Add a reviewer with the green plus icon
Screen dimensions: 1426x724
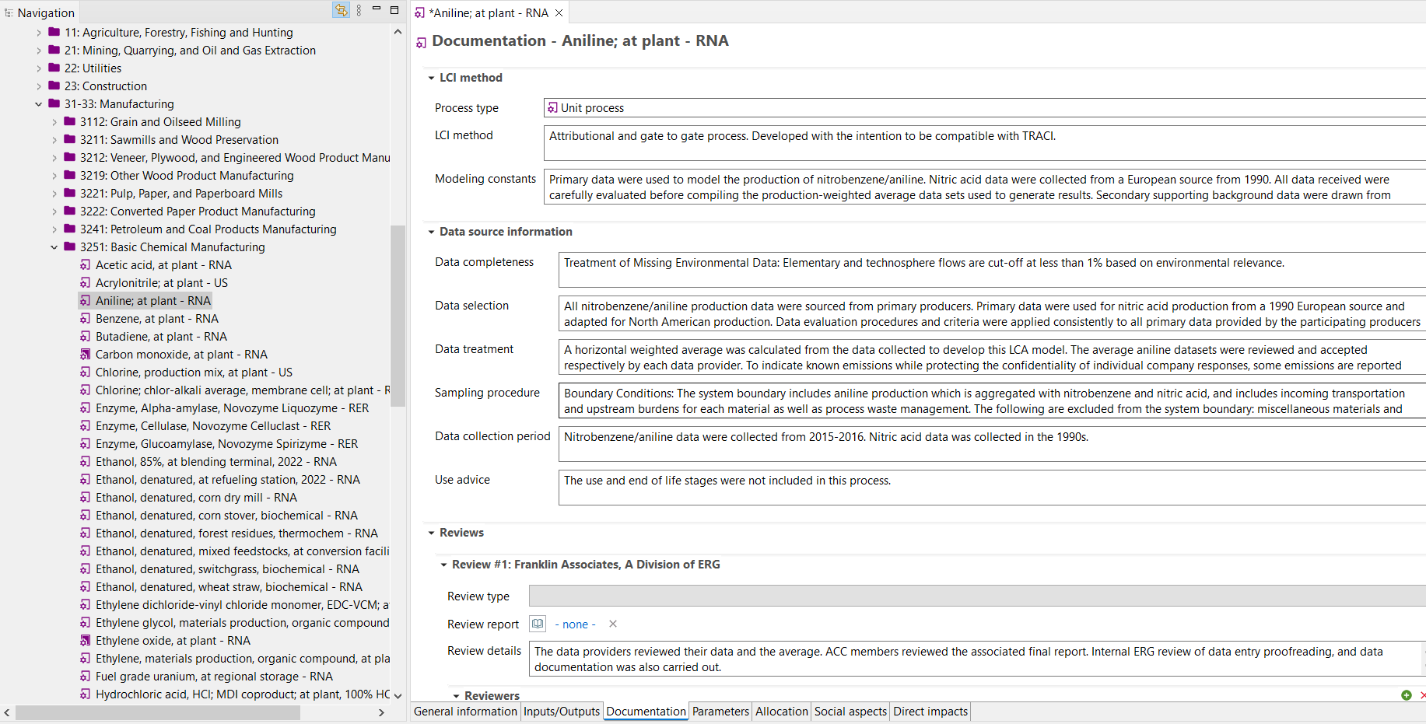[1406, 695]
